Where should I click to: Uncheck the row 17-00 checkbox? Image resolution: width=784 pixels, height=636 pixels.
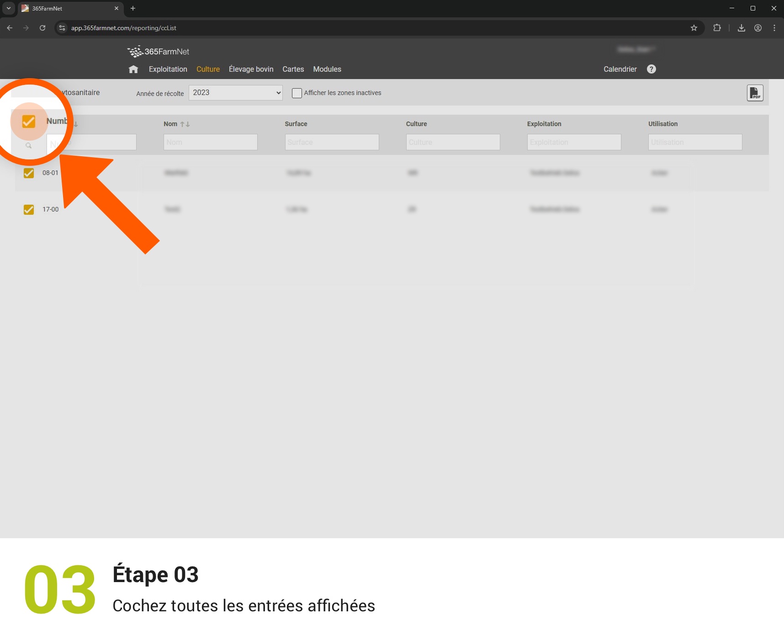tap(29, 210)
